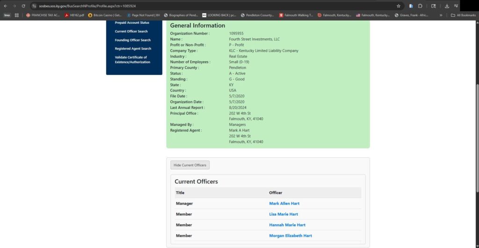Click the Manager title cell

[x=184, y=204]
